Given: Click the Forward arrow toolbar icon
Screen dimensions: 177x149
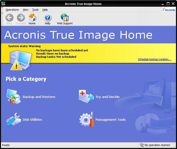Looking at the screenshot, I should 21,18.
